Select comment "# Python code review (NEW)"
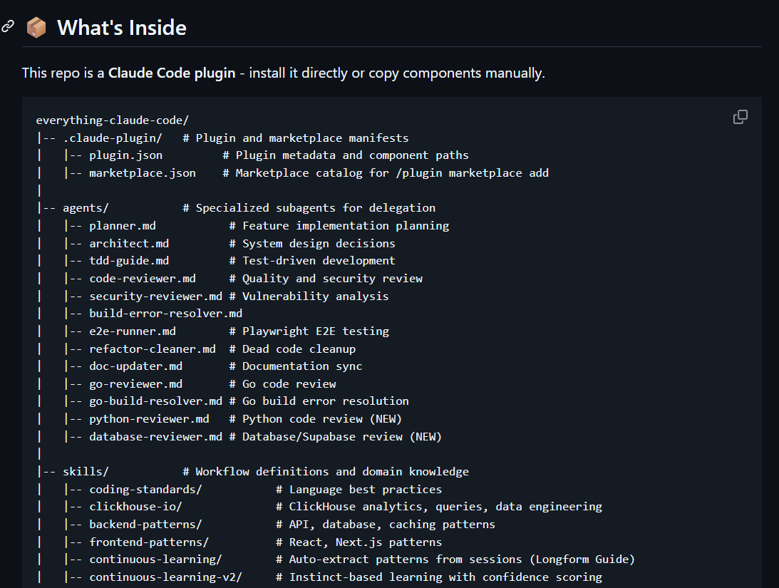This screenshot has width=779, height=588. (x=316, y=419)
